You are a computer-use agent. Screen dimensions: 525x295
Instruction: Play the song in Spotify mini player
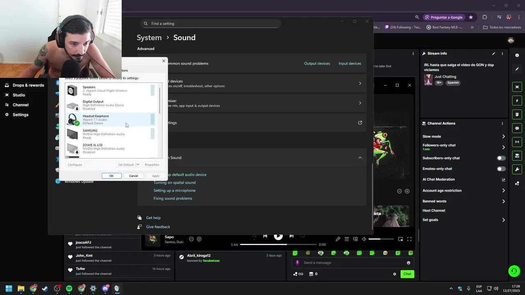tap(278, 236)
